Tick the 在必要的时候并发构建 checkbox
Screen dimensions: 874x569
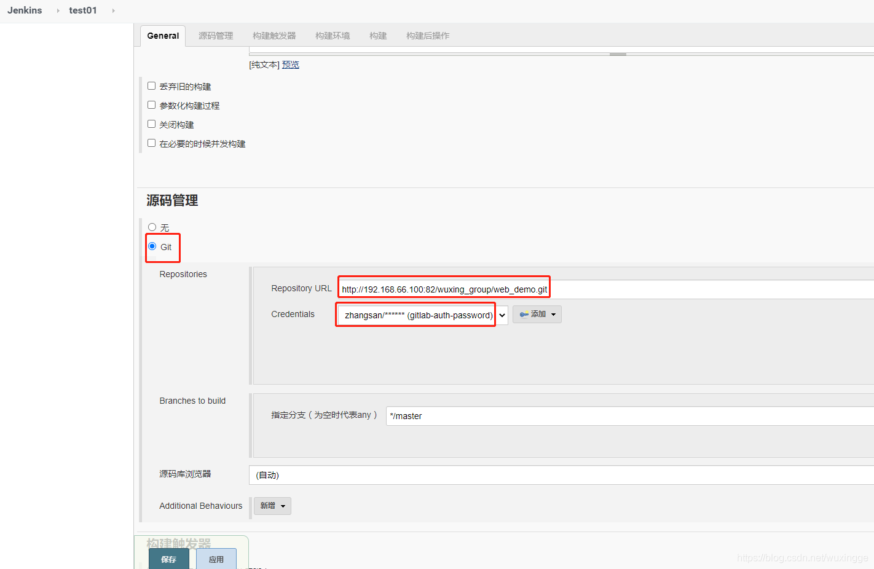[151, 143]
